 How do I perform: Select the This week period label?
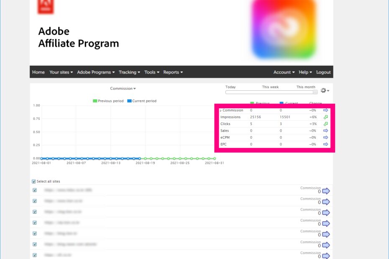270,87
